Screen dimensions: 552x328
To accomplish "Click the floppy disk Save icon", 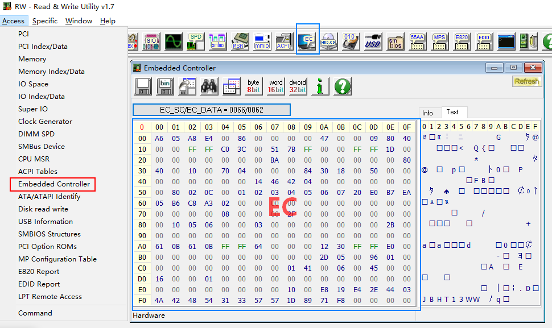I will click(x=143, y=86).
